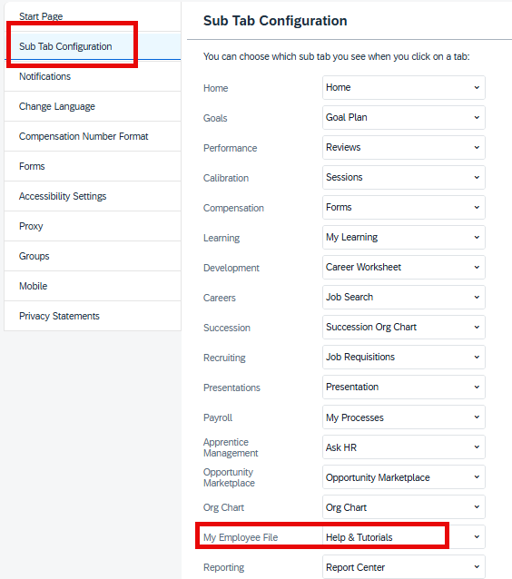Open Privacy Statements in the sidebar
The height and width of the screenshot is (579, 512).
93,316
